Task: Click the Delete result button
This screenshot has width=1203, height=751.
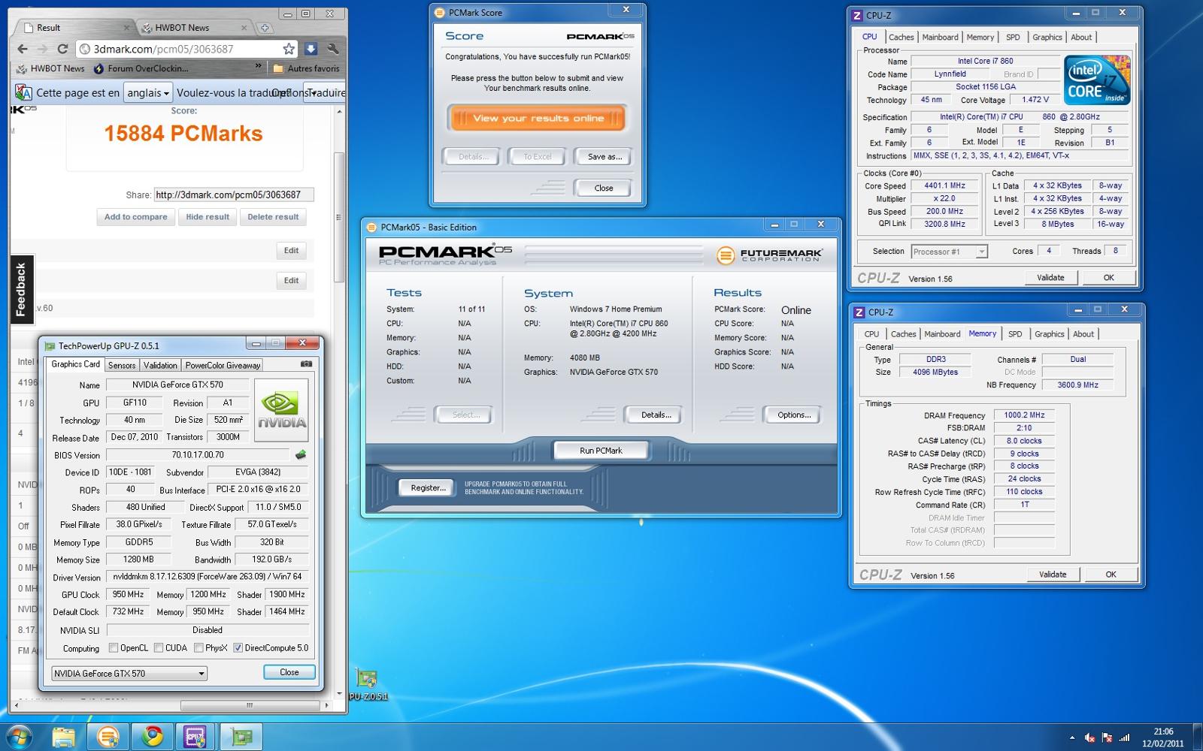Action: point(273,217)
